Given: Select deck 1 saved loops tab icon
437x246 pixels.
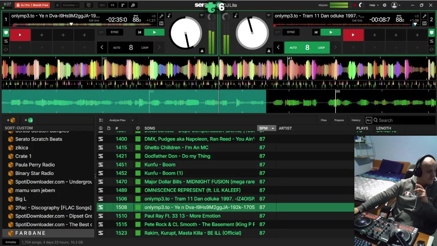Looking at the screenshot, I should [6, 41].
